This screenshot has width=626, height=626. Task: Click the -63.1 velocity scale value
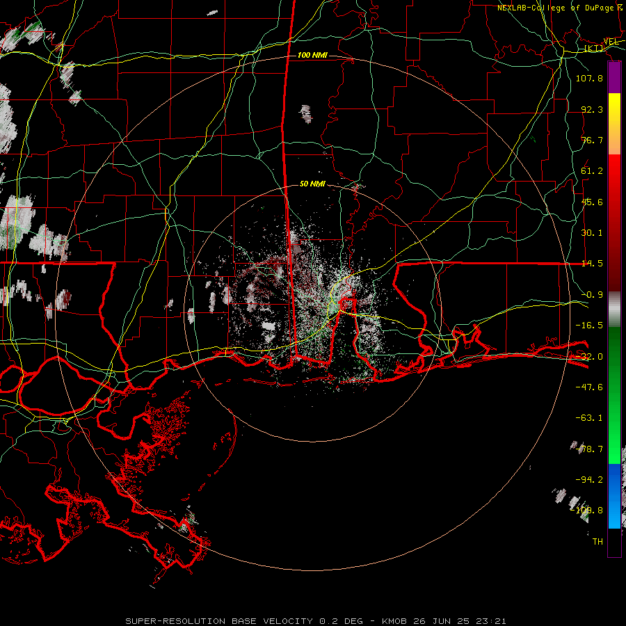(x=589, y=418)
